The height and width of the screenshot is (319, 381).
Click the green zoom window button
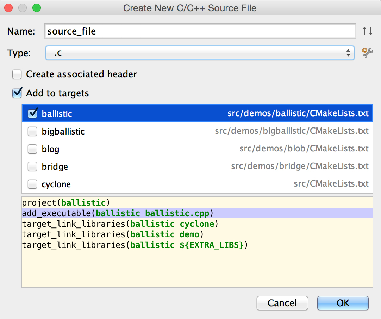click(x=37, y=8)
